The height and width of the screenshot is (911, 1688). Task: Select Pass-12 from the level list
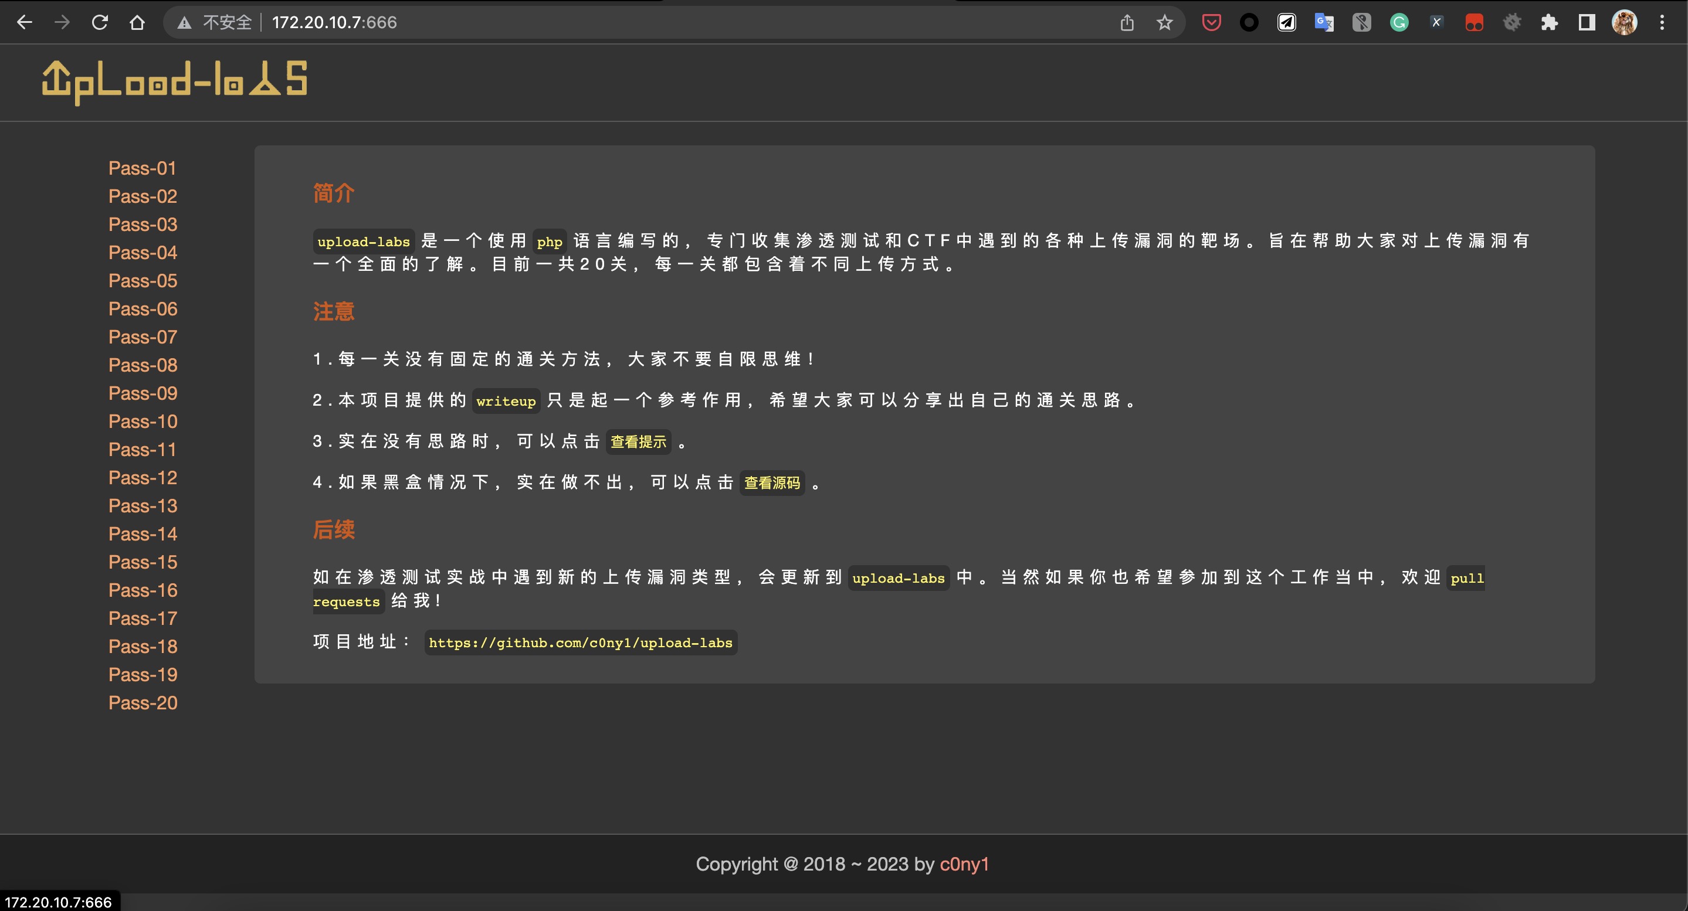click(x=142, y=478)
